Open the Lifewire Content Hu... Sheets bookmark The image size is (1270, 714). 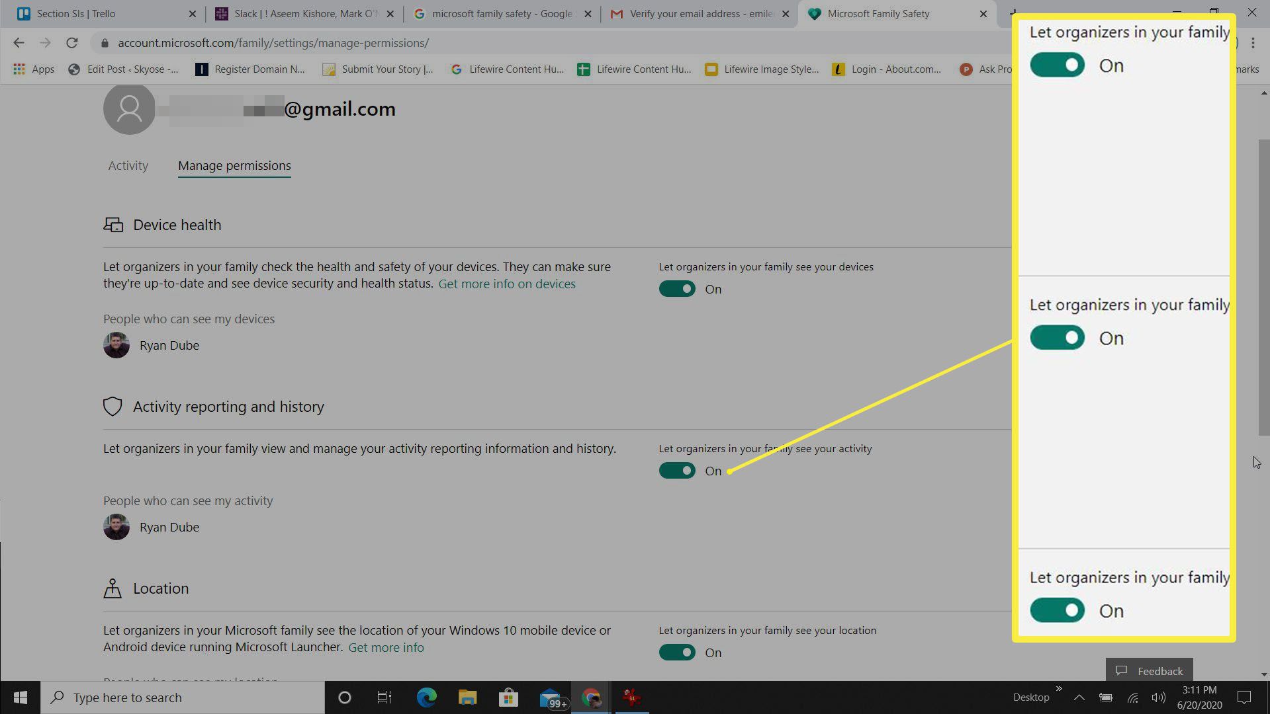[x=634, y=69]
